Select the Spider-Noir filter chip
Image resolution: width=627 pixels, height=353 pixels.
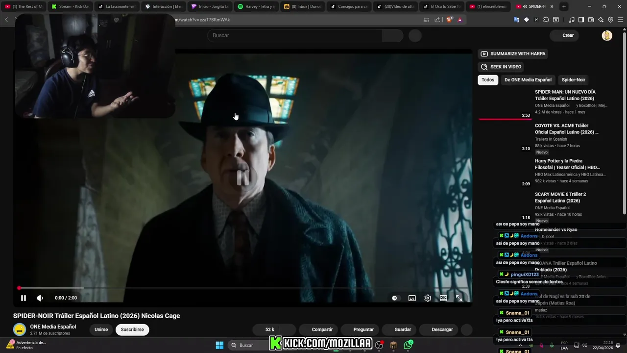(573, 80)
